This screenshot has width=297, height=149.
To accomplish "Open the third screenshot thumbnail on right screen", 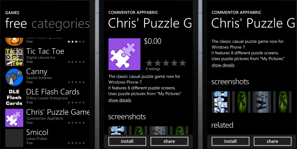I will [262, 102].
